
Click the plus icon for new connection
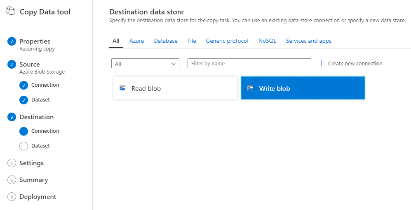tap(321, 63)
